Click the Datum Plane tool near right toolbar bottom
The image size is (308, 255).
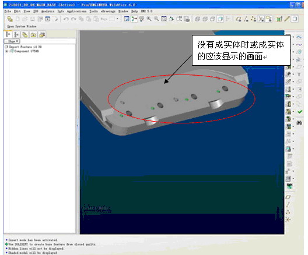[x=288, y=197]
